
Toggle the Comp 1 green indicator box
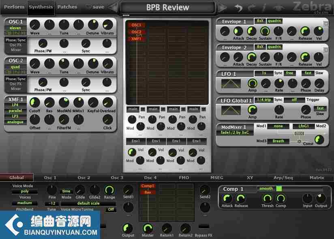coord(279,188)
